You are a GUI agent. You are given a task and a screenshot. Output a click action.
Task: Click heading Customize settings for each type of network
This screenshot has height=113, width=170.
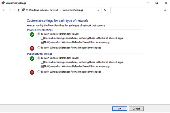point(57,21)
